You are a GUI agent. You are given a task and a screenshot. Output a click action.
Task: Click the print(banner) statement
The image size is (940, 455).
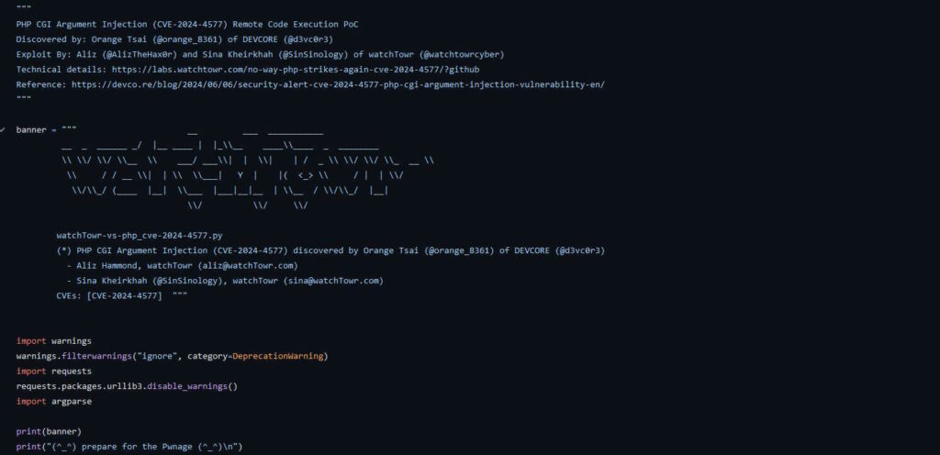coord(49,432)
